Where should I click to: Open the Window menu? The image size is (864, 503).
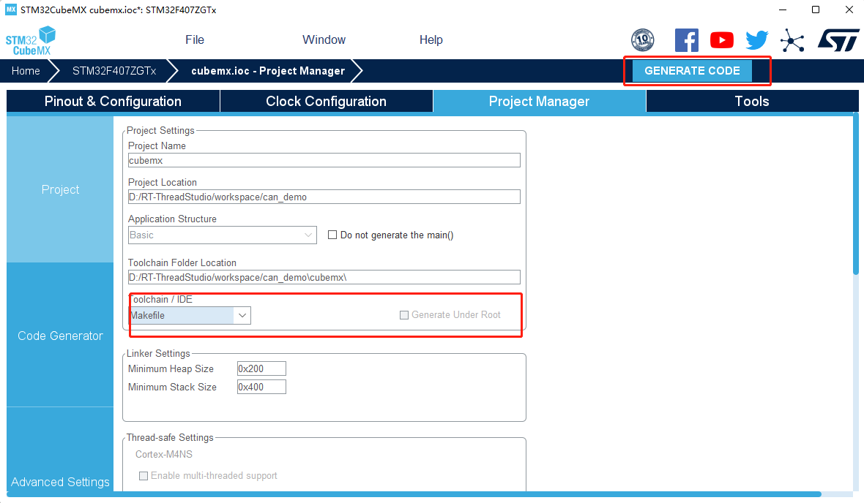324,39
